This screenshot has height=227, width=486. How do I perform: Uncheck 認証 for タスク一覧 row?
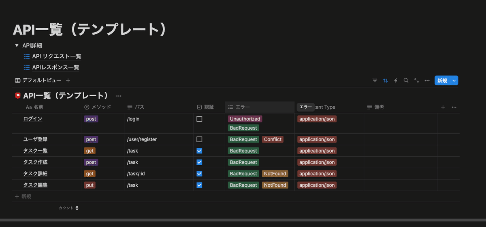click(x=199, y=151)
